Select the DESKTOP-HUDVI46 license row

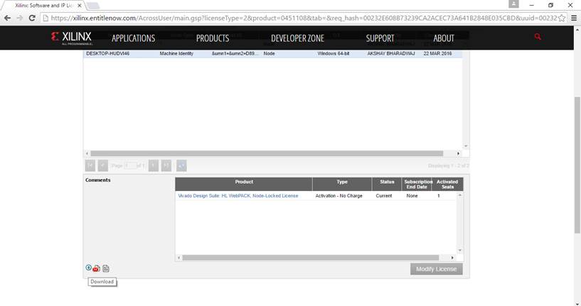tap(272, 54)
